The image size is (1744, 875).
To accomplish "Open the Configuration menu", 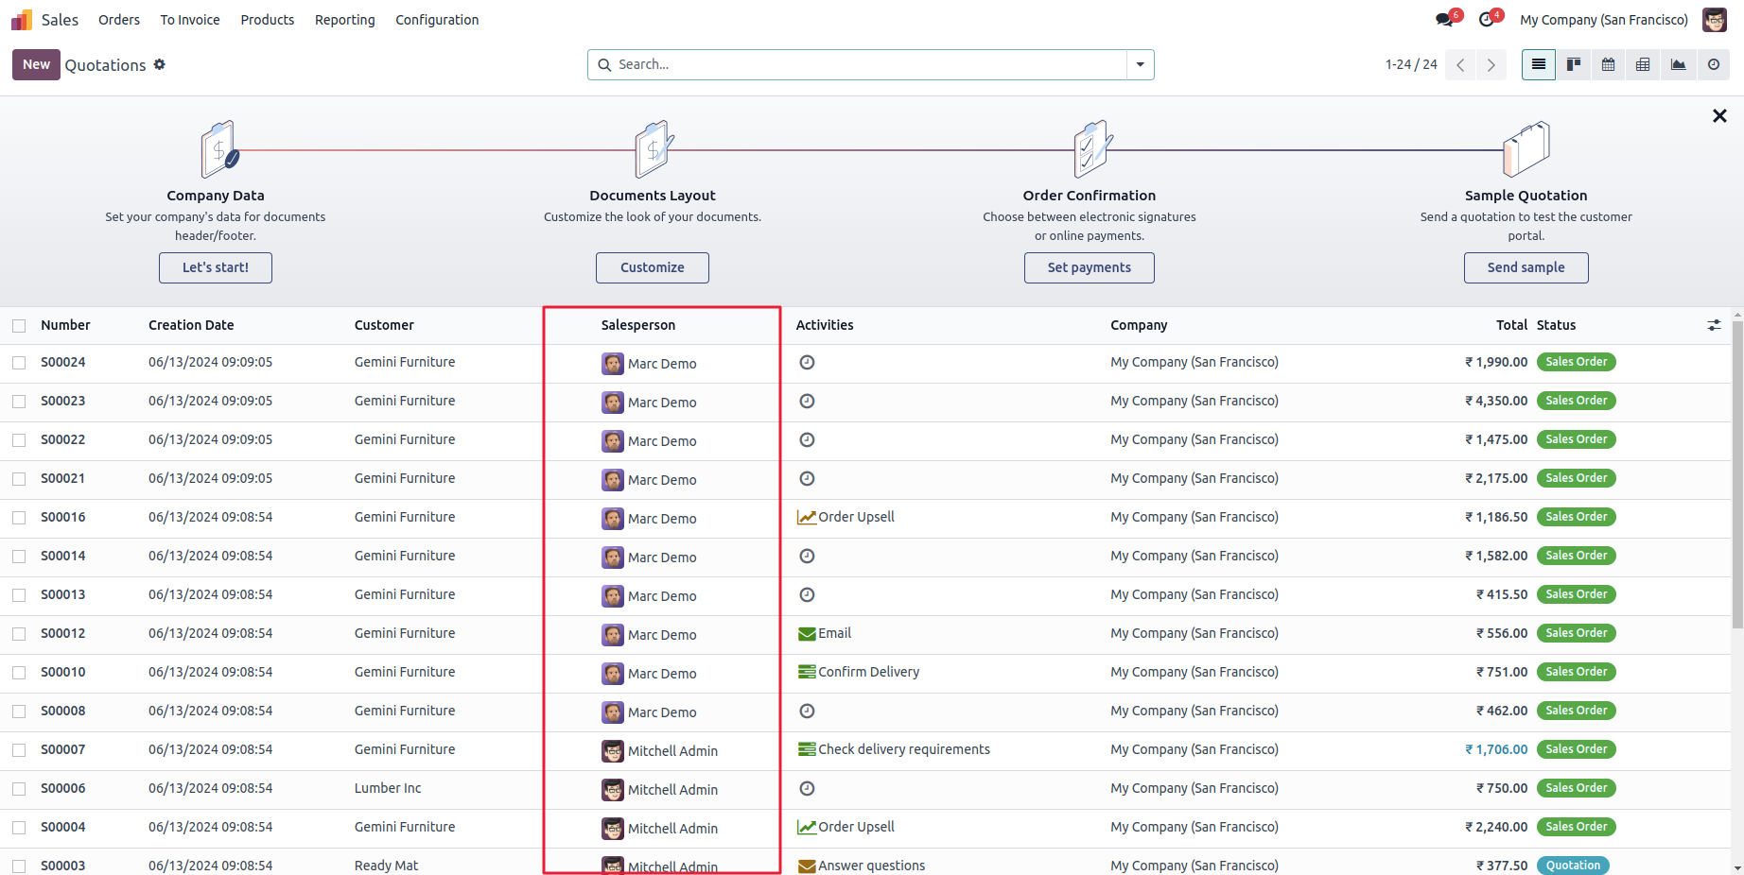I will pos(437,20).
